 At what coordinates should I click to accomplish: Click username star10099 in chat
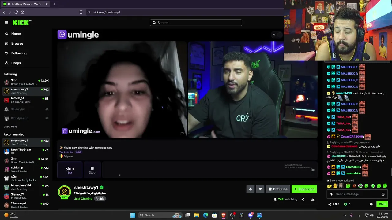pyautogui.click(x=338, y=156)
